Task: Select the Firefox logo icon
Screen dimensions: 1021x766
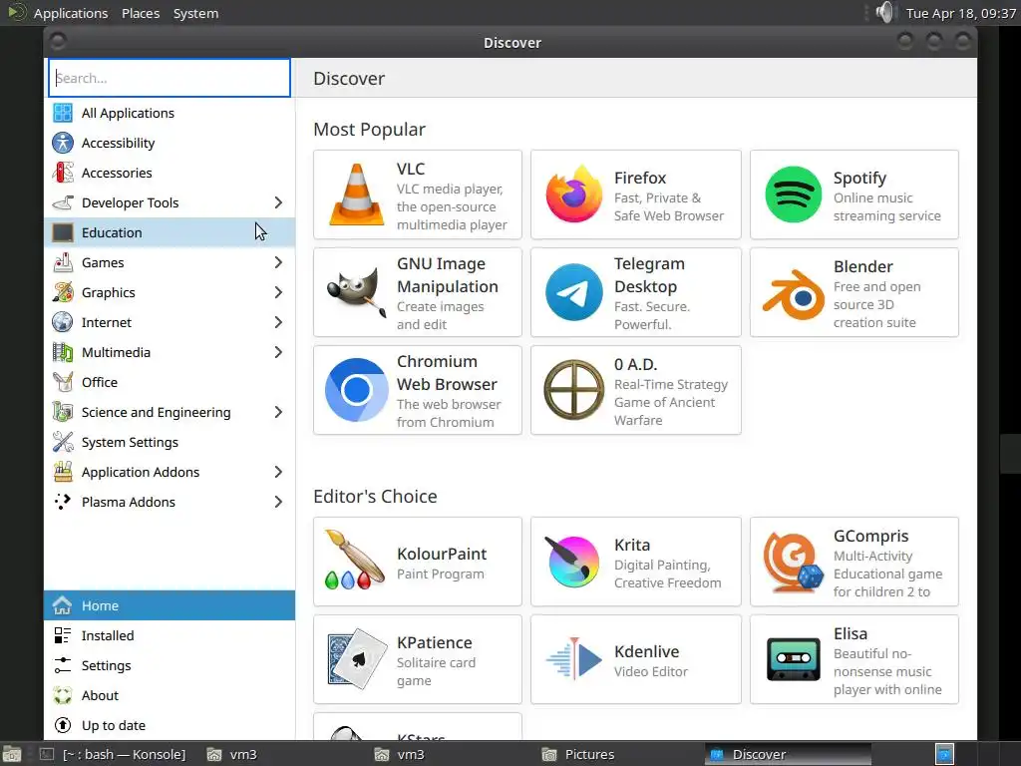Action: 573,194
